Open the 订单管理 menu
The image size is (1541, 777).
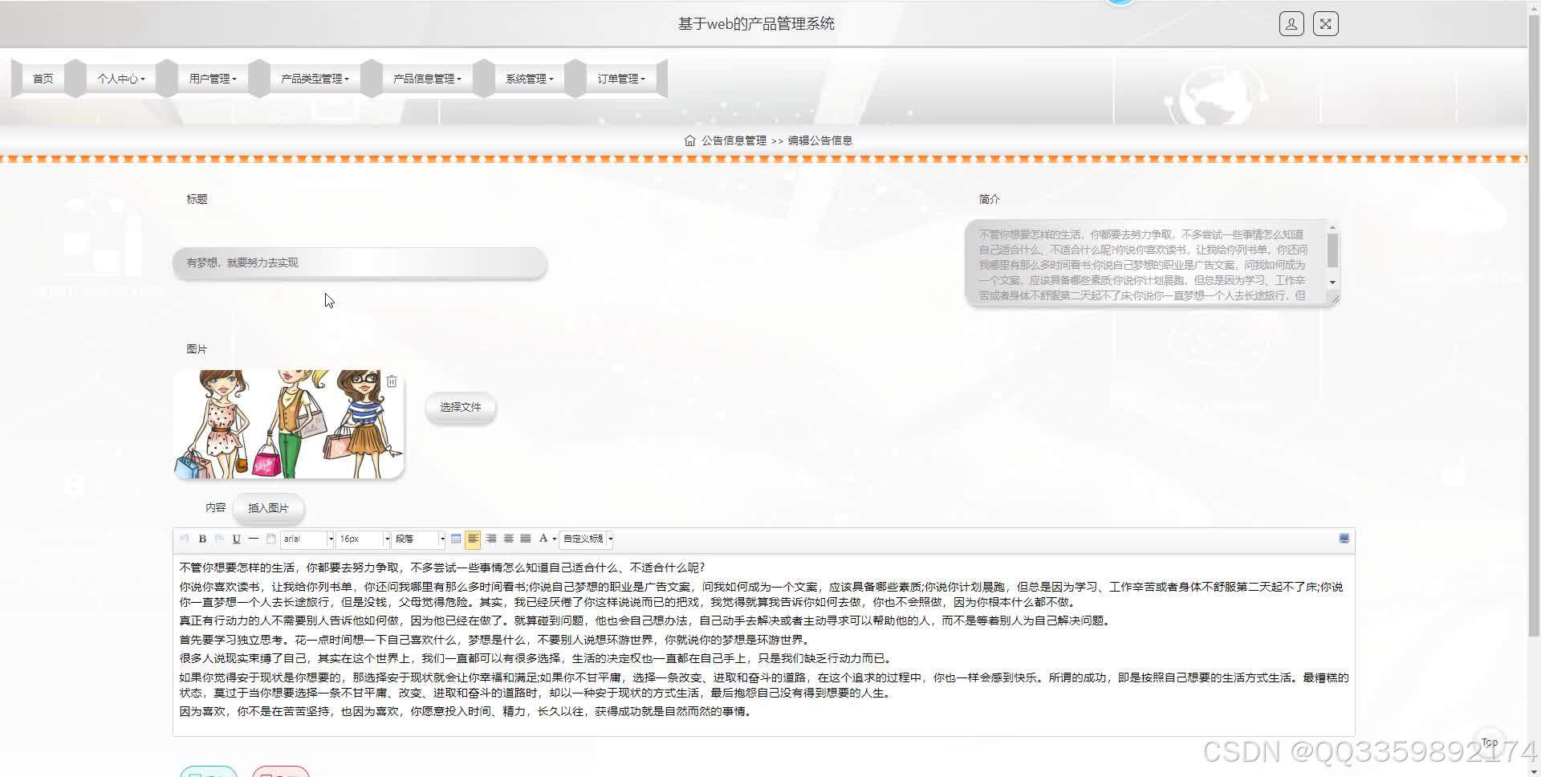point(621,79)
